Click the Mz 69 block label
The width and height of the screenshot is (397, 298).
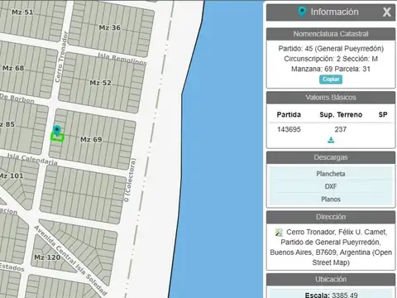click(x=91, y=140)
